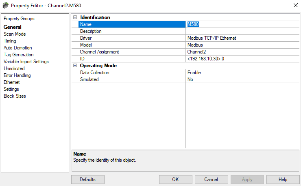Open the Data Collection Enable dropdown

pos(242,73)
